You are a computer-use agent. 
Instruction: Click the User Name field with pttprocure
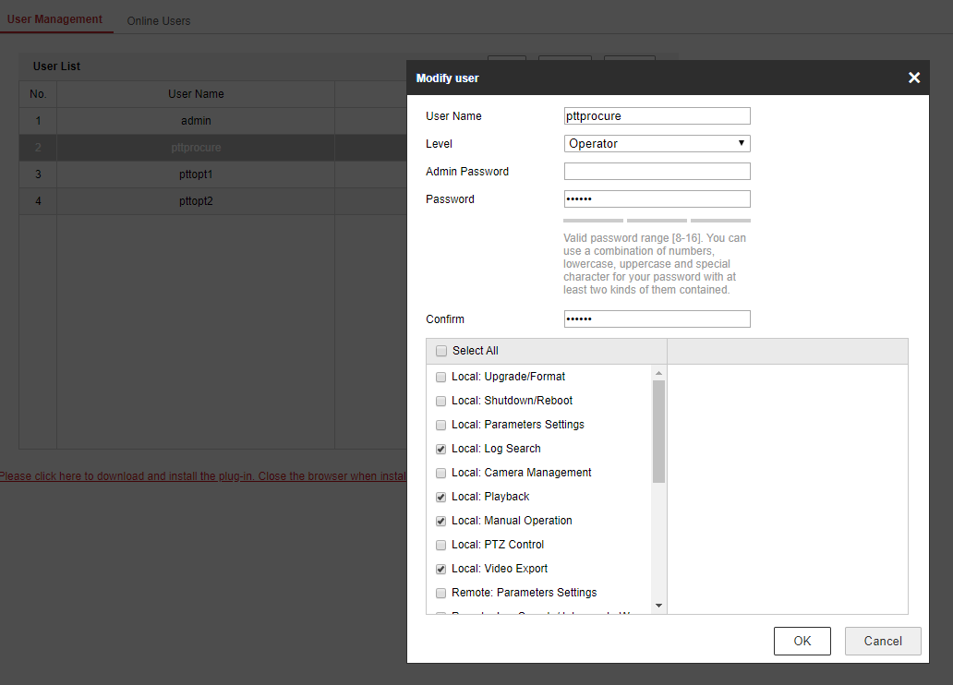(x=657, y=116)
